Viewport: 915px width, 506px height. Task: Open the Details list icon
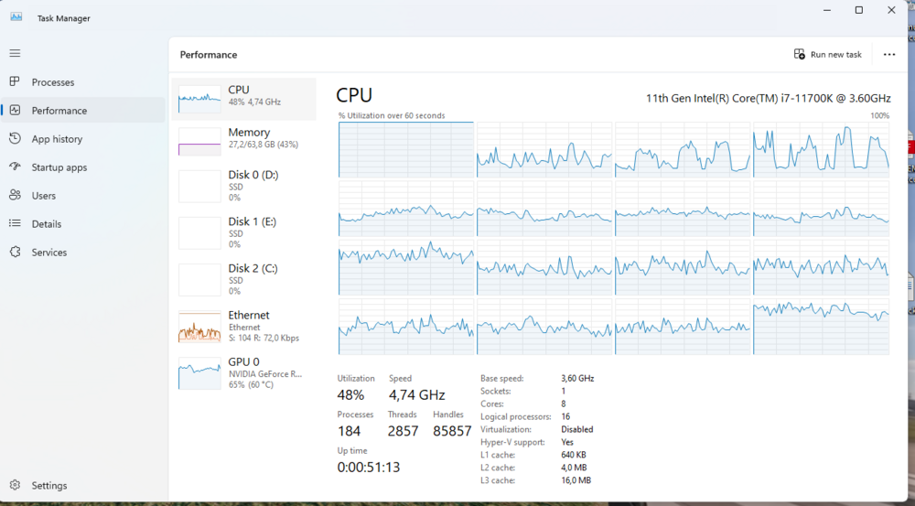pos(16,223)
